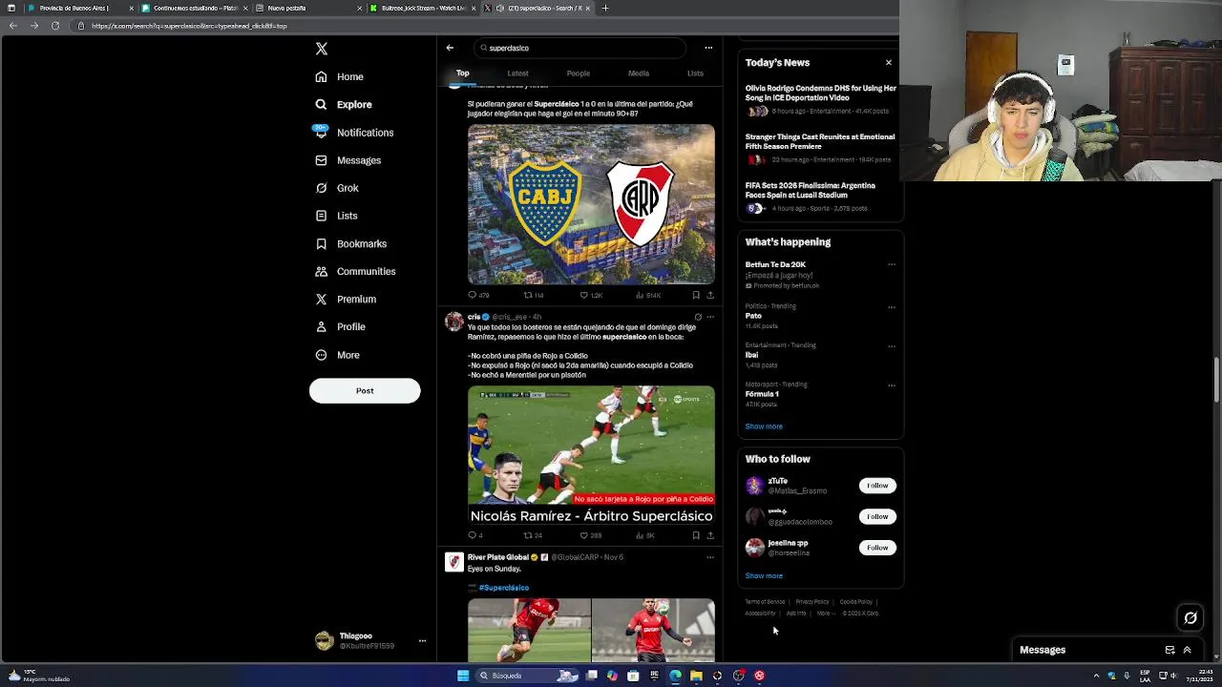Switch to the Media tab
Image resolution: width=1222 pixels, height=687 pixels.
click(x=639, y=73)
